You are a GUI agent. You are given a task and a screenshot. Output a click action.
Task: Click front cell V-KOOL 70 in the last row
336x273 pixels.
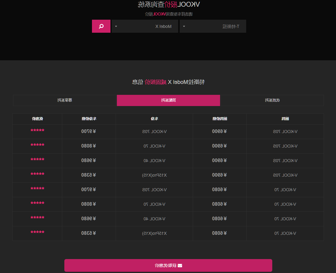point(285,233)
